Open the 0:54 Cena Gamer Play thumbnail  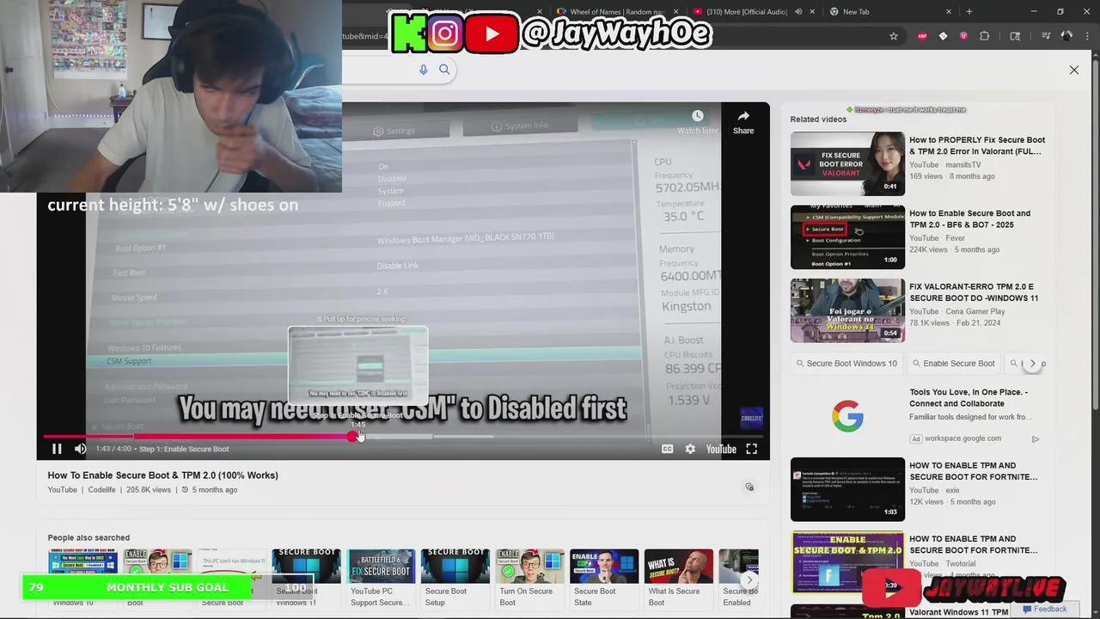(847, 310)
